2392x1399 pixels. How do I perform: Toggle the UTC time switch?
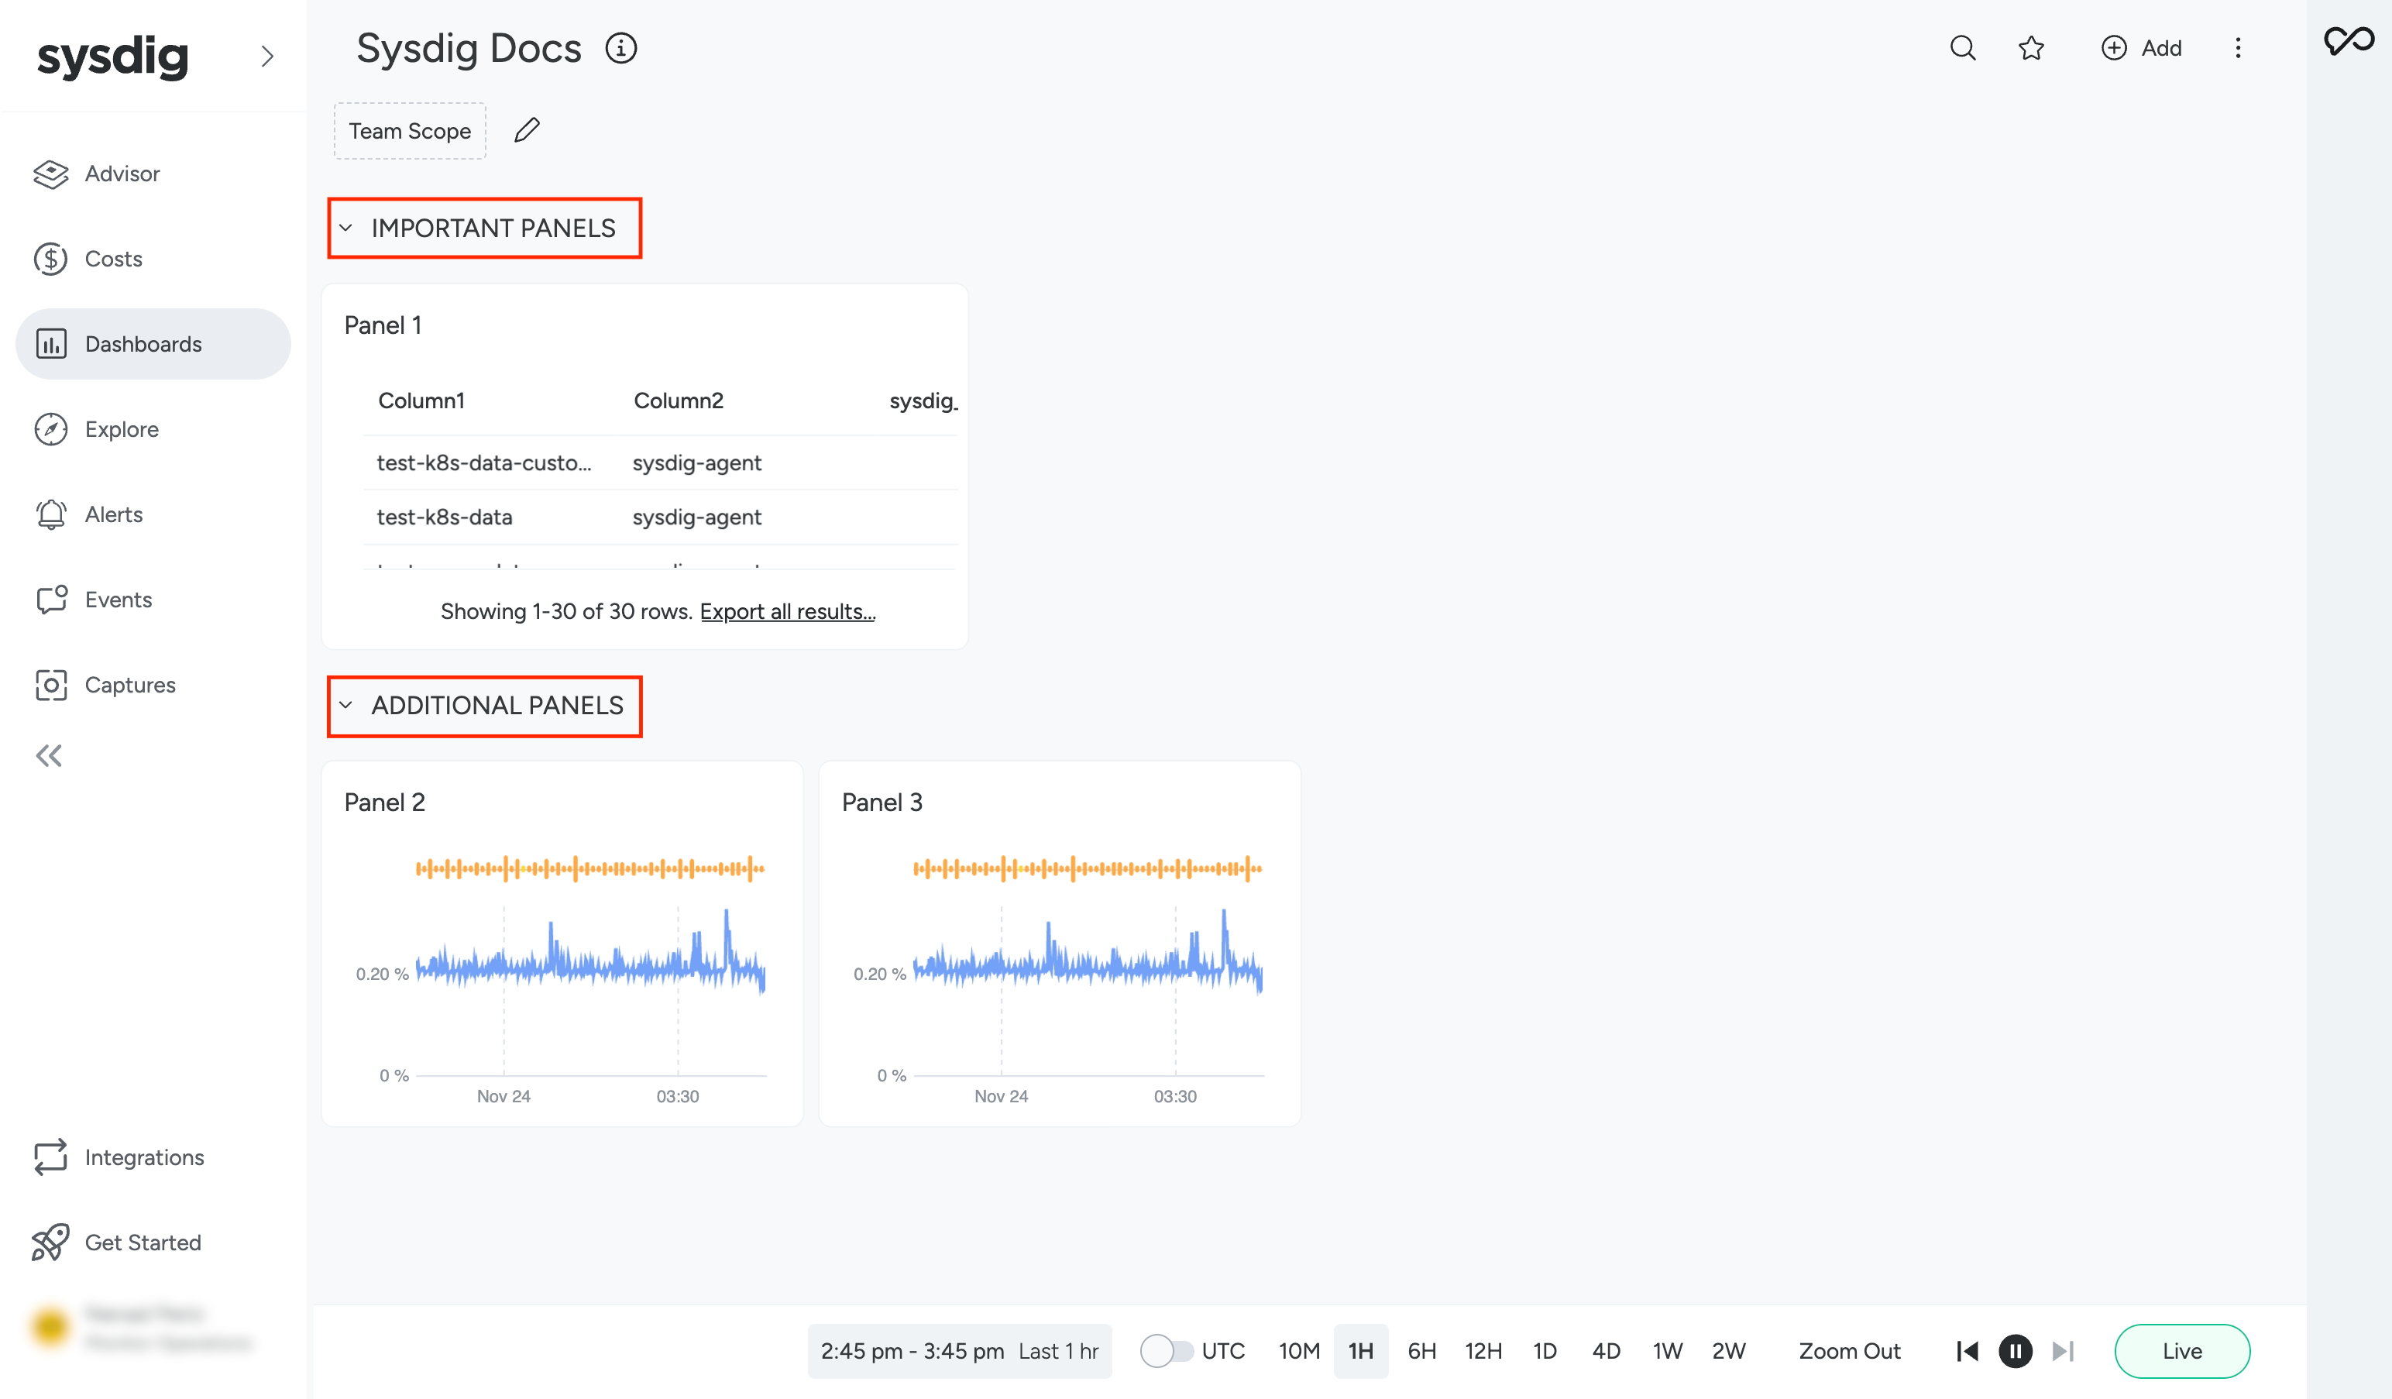(1165, 1351)
